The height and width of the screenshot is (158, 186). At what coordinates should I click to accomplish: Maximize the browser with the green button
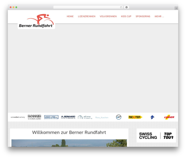[x=16, y=7]
